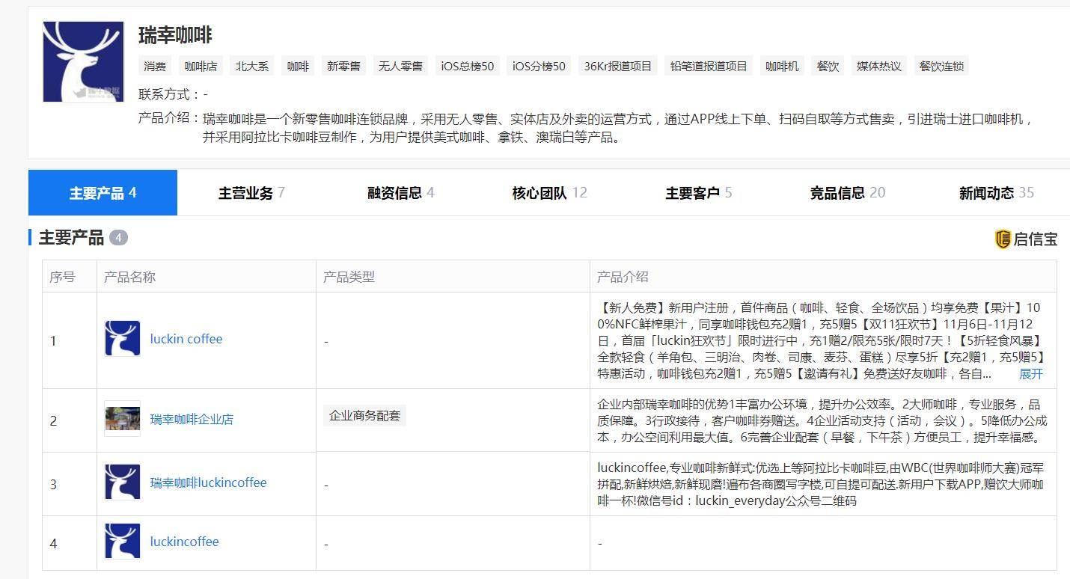The width and height of the screenshot is (1070, 579).
Task: Open the 融资信息 tab
Action: (400, 193)
